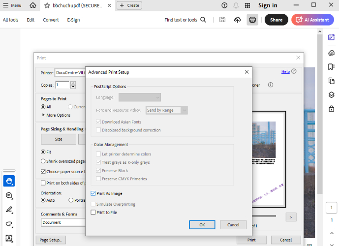Close the Advanced Print Setup dialog

247,72
